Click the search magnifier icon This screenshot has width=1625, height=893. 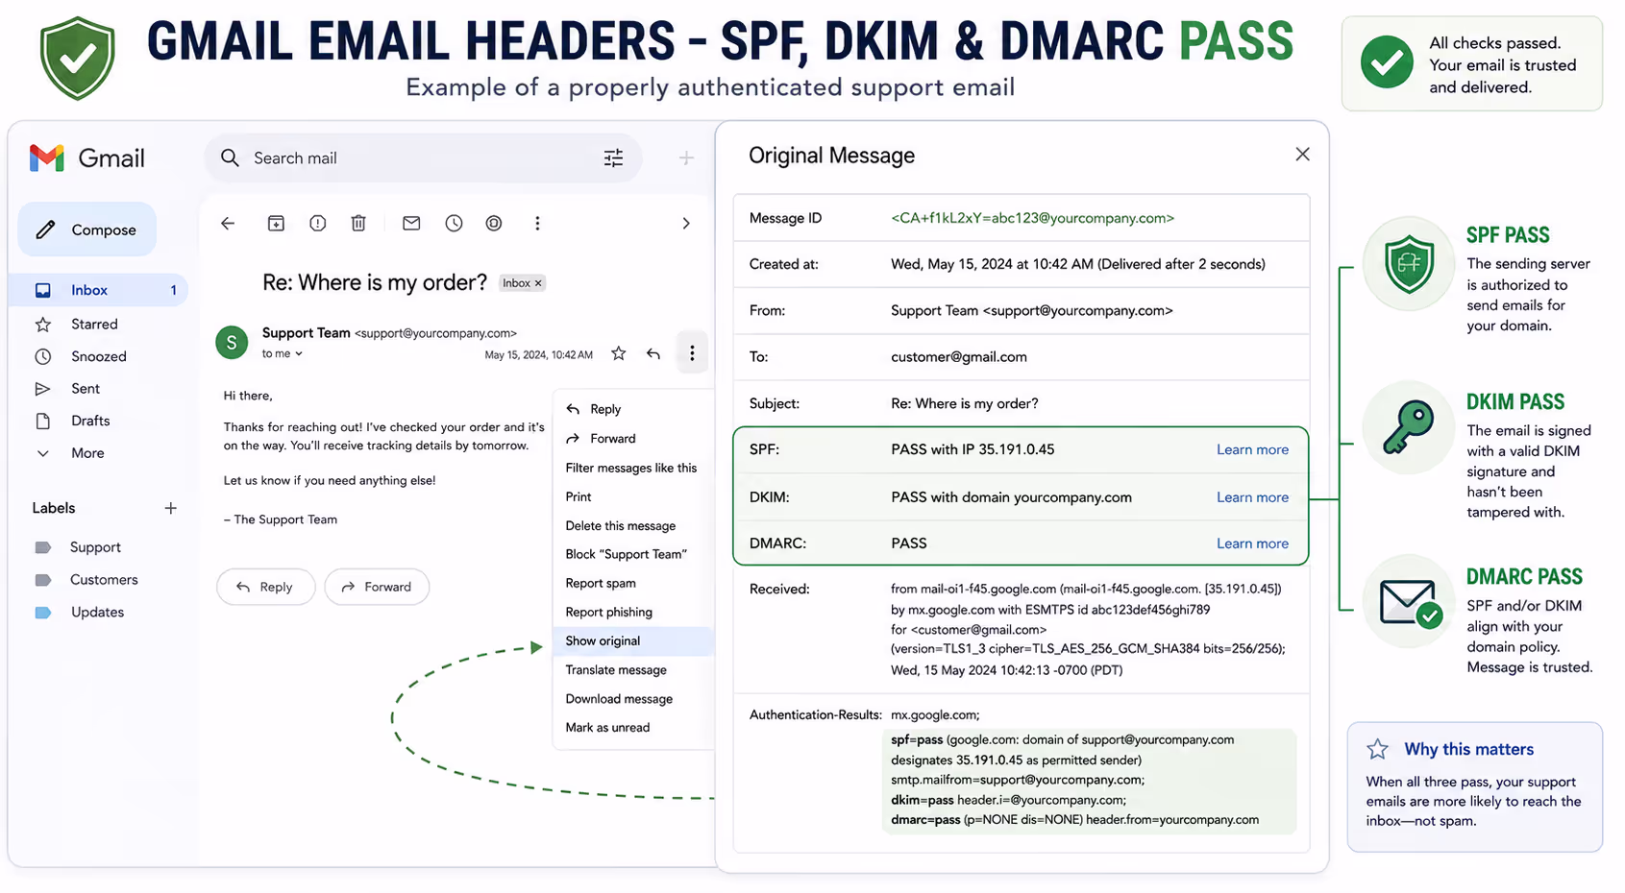[x=230, y=157]
